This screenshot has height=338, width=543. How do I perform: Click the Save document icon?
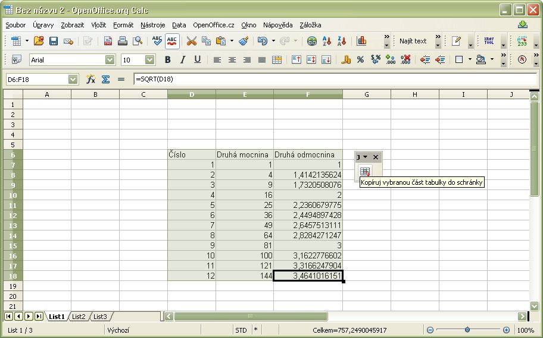click(x=54, y=41)
